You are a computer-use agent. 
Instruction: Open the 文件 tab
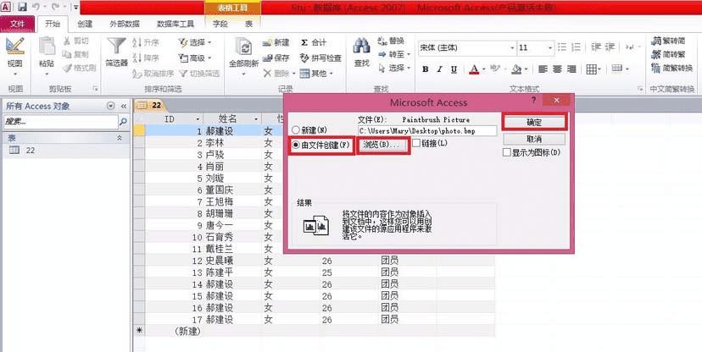[x=18, y=23]
